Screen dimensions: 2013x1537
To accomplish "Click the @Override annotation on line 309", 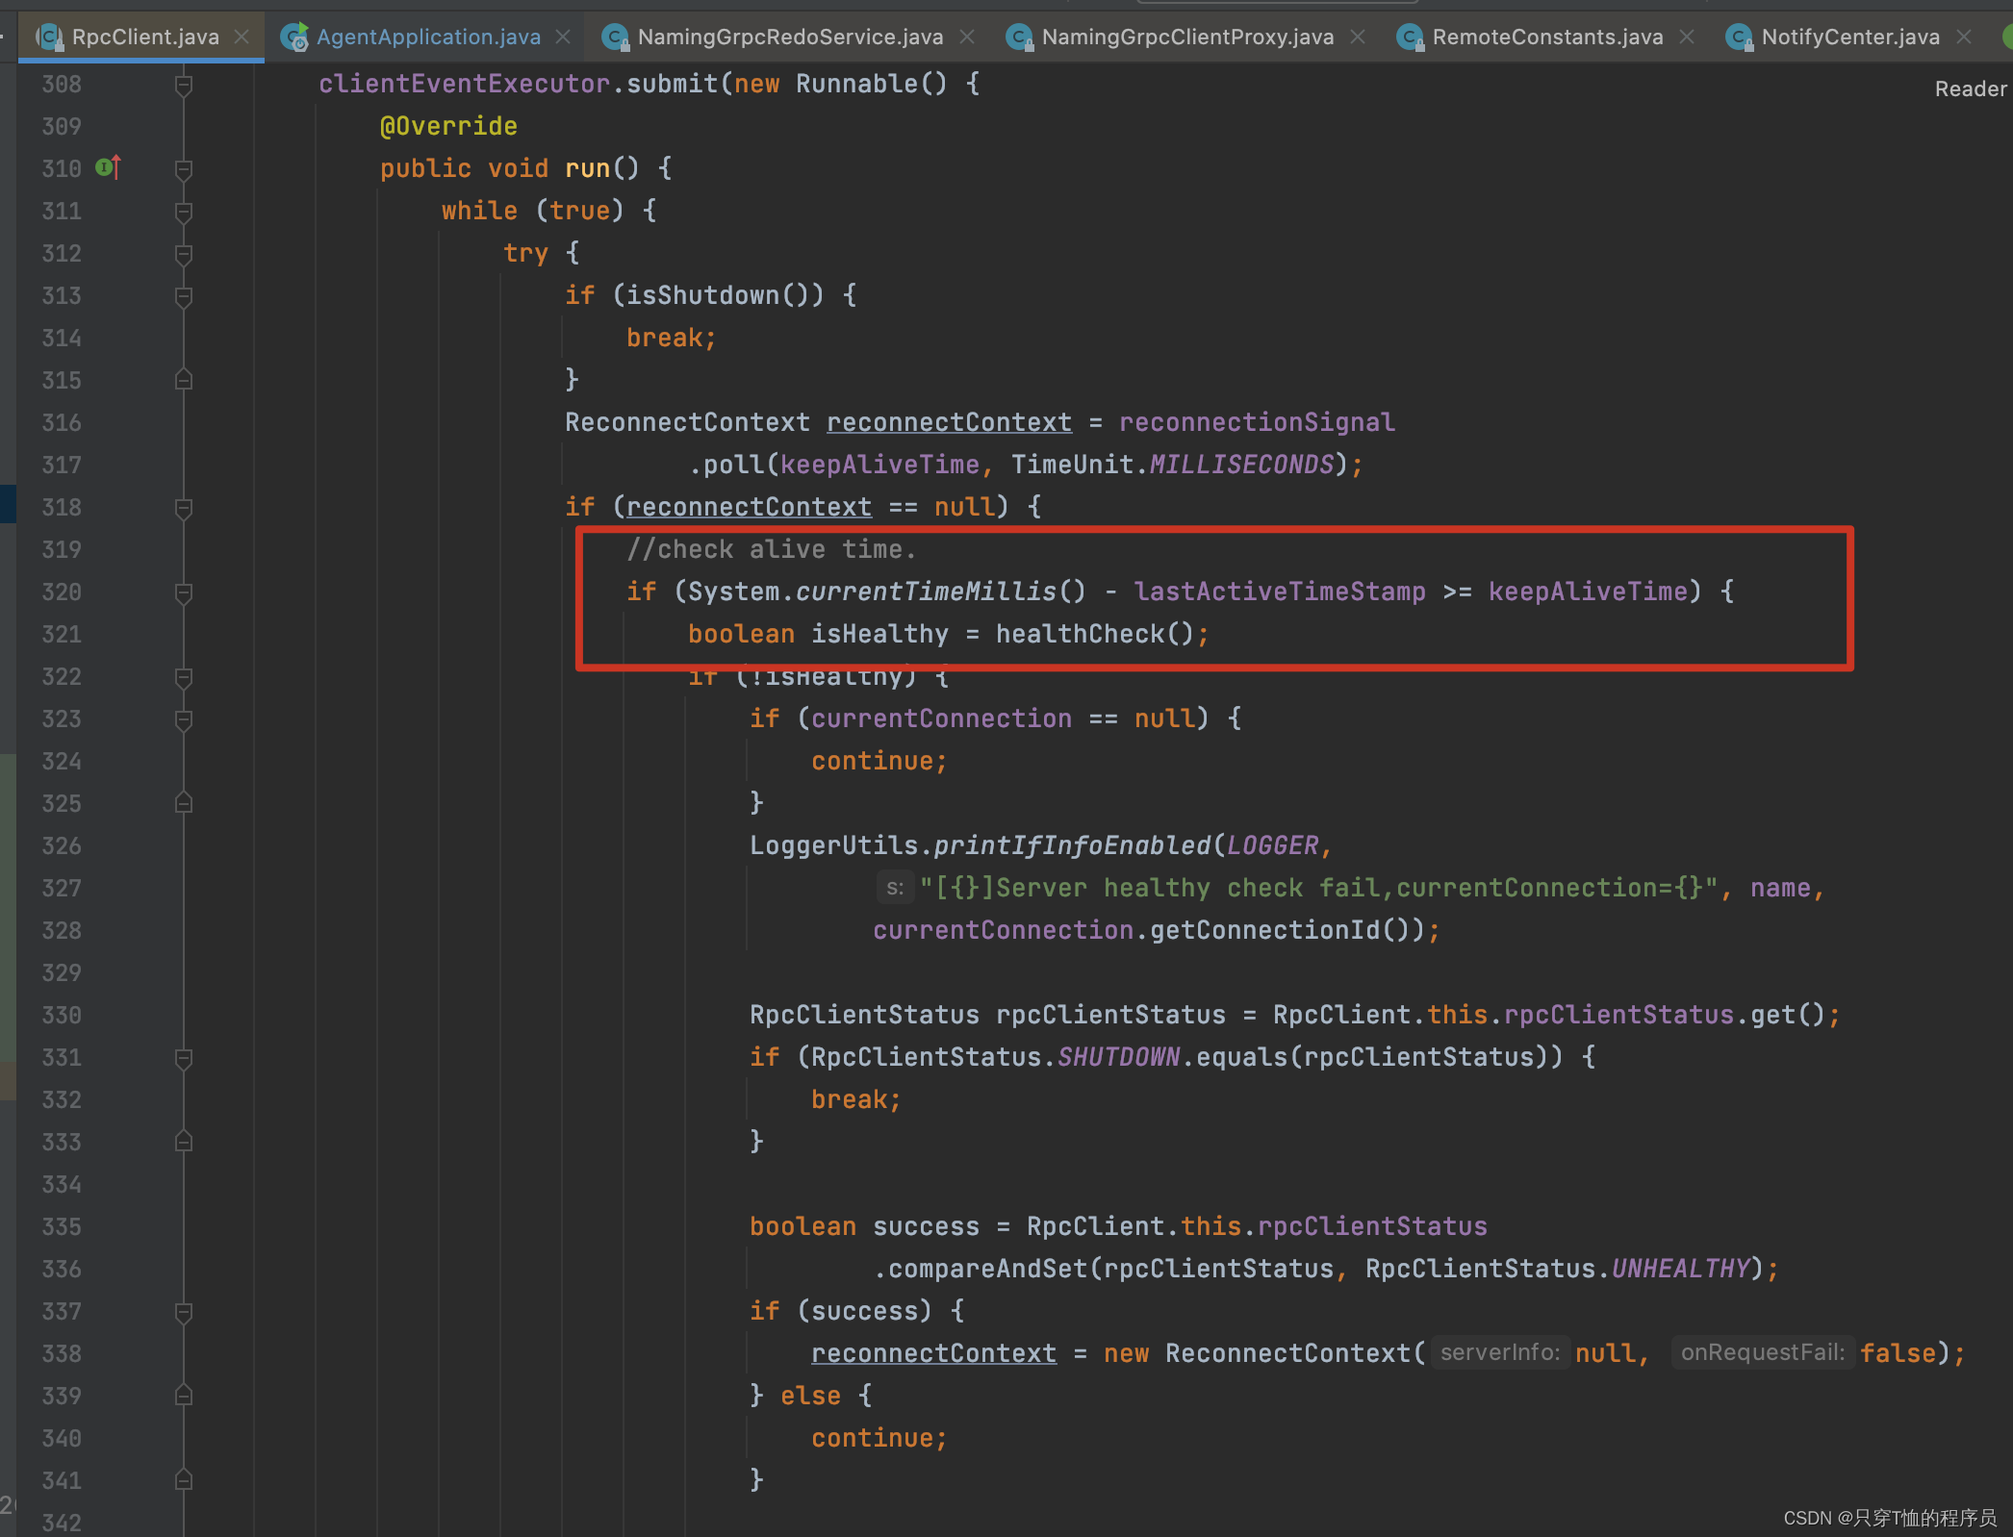I will point(448,126).
